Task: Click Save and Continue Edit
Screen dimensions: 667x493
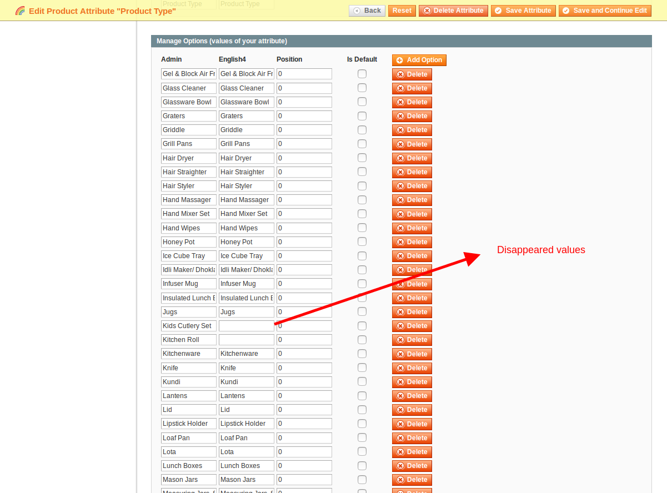Action: click(604, 11)
